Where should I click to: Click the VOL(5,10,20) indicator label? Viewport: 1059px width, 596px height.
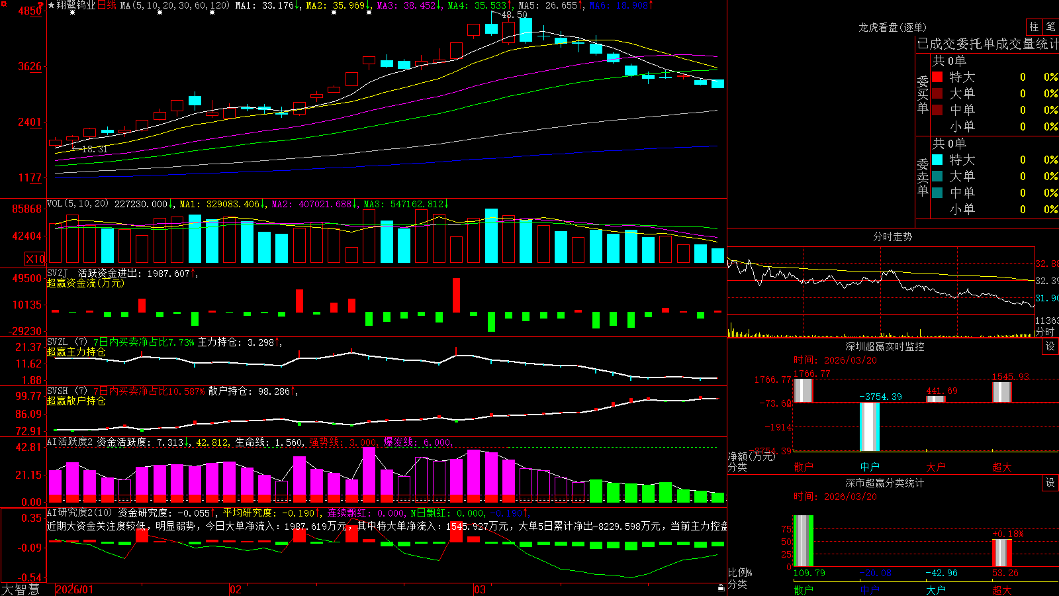[77, 203]
